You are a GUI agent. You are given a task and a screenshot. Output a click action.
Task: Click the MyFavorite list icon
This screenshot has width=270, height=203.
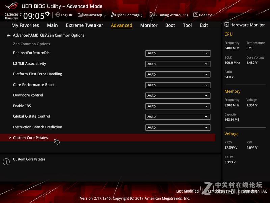click(80, 15)
